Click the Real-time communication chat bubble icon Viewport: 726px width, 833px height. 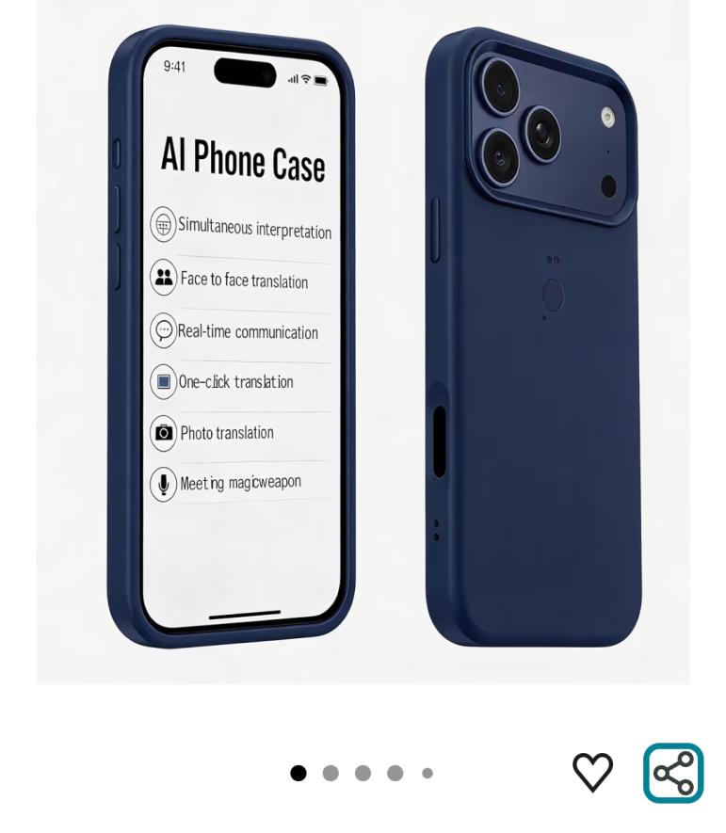coord(163,330)
